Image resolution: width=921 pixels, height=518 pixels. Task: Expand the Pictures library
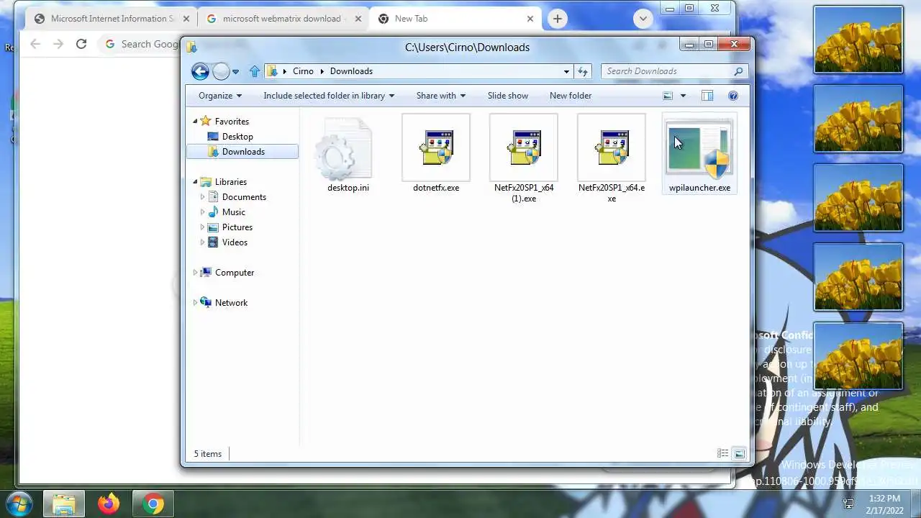pyautogui.click(x=202, y=227)
